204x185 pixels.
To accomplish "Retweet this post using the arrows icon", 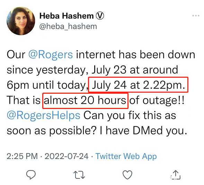I will (79, 175).
